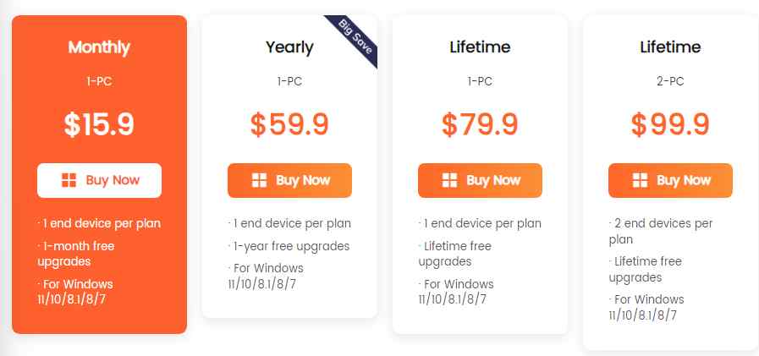Purchase the Lifetime 1-PC license
Screen dimensions: 759x356
480,180
